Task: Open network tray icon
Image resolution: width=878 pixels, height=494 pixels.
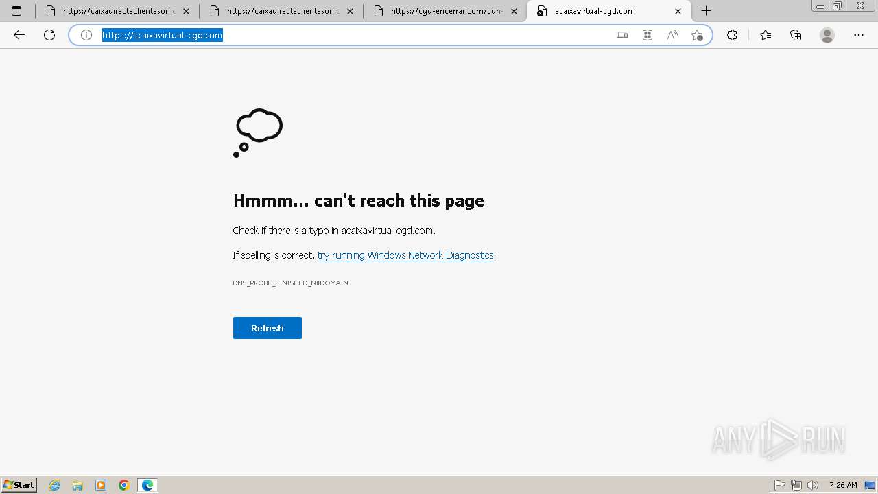Action: point(796,485)
